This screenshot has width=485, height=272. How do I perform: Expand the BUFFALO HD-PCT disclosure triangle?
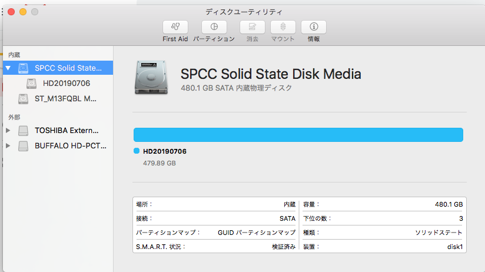coord(8,145)
